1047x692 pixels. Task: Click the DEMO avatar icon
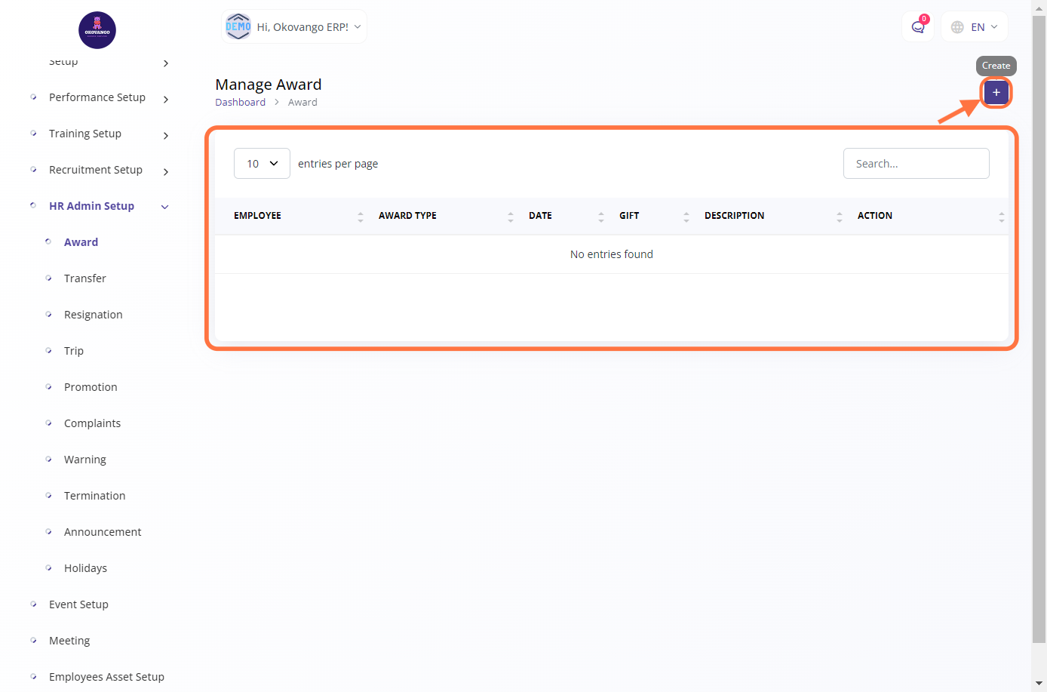click(x=238, y=26)
